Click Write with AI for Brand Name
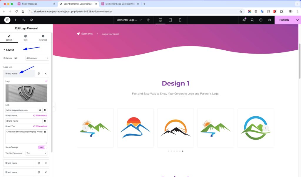The image size is (301, 177). coord(40,115)
